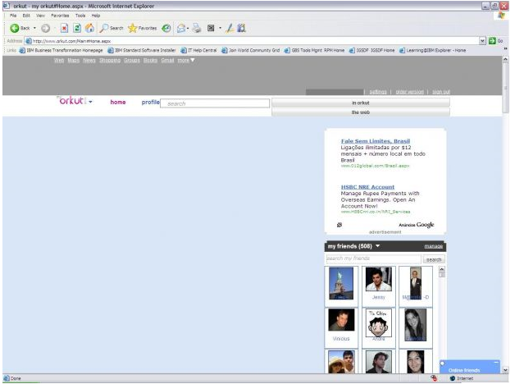The width and height of the screenshot is (515, 384).
Task: Click the pencil Discuss toolbar icon
Action: click(x=230, y=28)
